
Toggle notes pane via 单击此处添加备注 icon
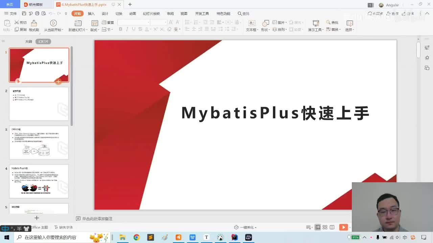pos(78,219)
